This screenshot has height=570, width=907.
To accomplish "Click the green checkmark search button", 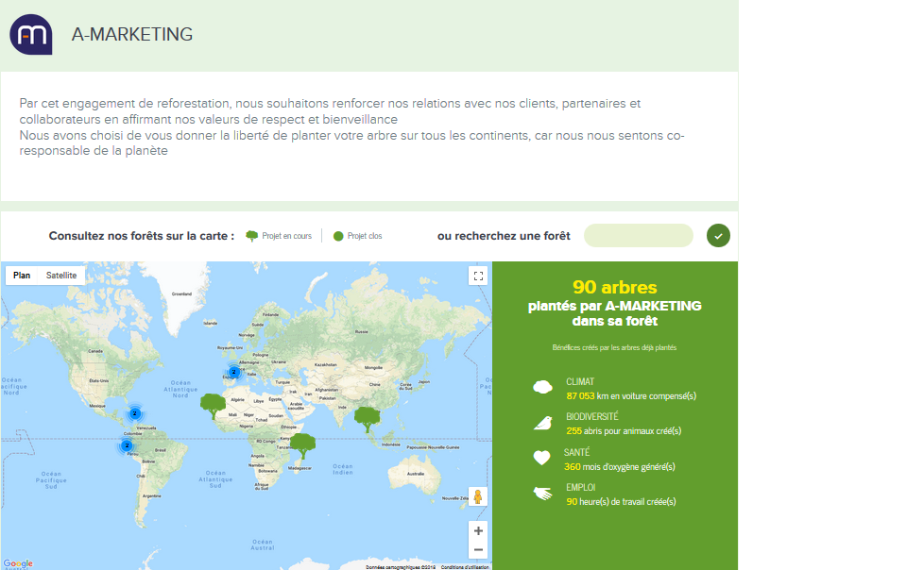I will pos(718,236).
